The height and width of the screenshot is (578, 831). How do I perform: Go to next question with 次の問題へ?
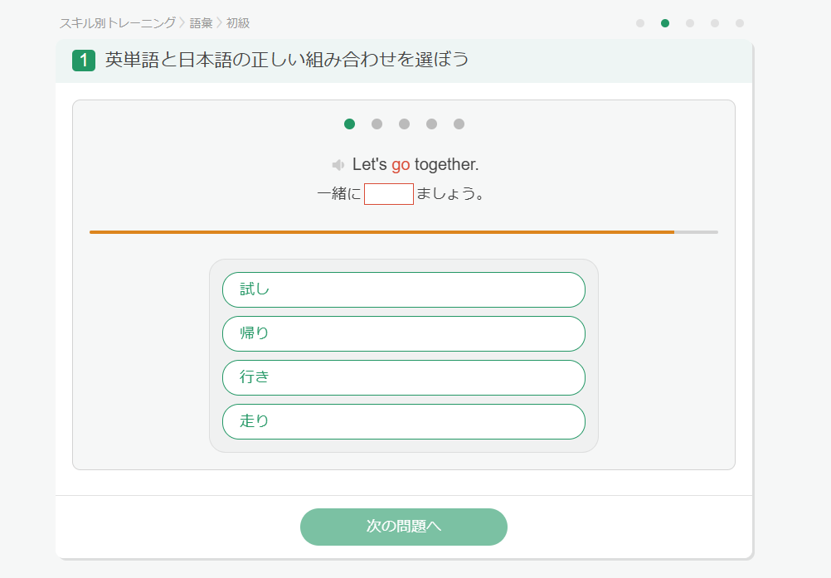click(404, 527)
